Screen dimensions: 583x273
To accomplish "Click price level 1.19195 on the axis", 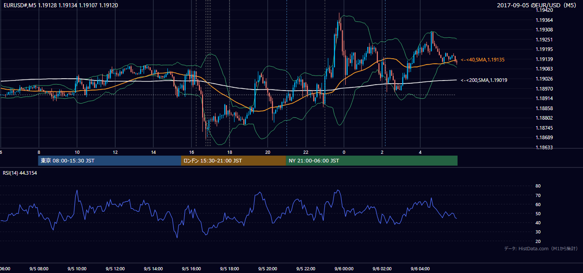I will tap(543, 49).
